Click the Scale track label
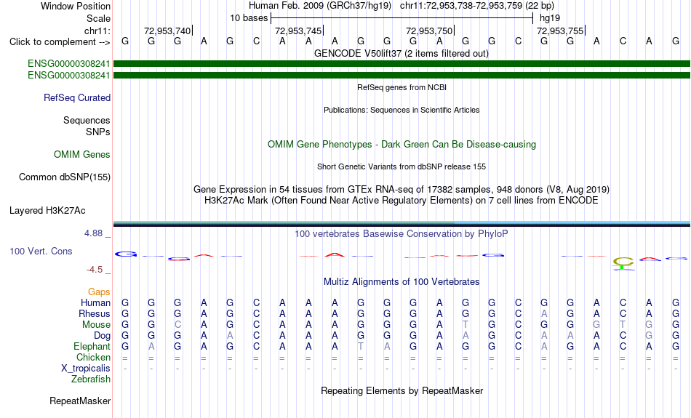Screen dimensions: 691x418 click(98, 18)
